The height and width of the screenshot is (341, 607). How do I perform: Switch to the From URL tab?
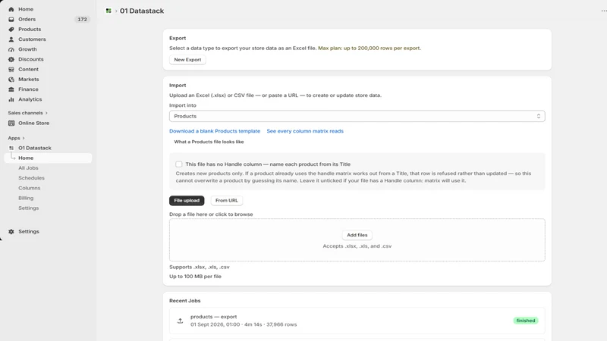pos(226,201)
